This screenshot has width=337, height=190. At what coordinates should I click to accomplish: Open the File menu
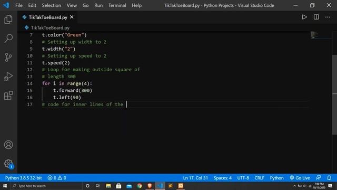click(x=19, y=5)
